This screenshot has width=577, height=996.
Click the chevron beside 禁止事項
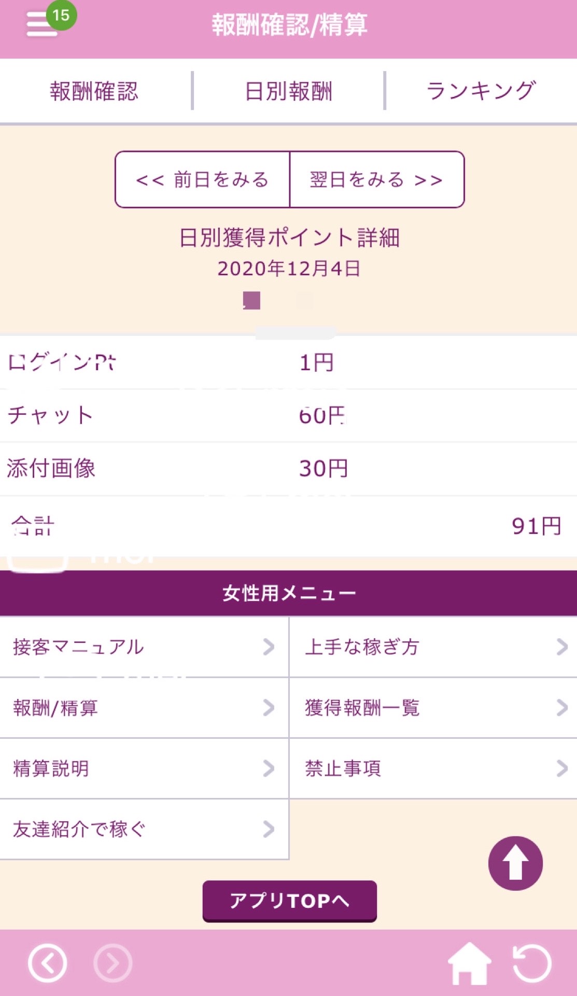pyautogui.click(x=562, y=768)
